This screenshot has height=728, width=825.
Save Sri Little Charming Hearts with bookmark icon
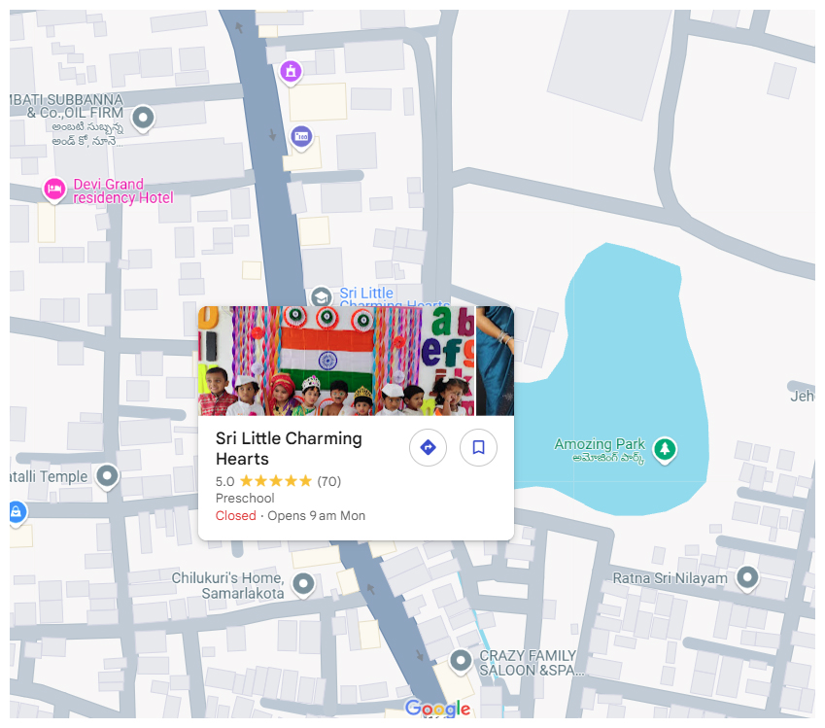478,447
